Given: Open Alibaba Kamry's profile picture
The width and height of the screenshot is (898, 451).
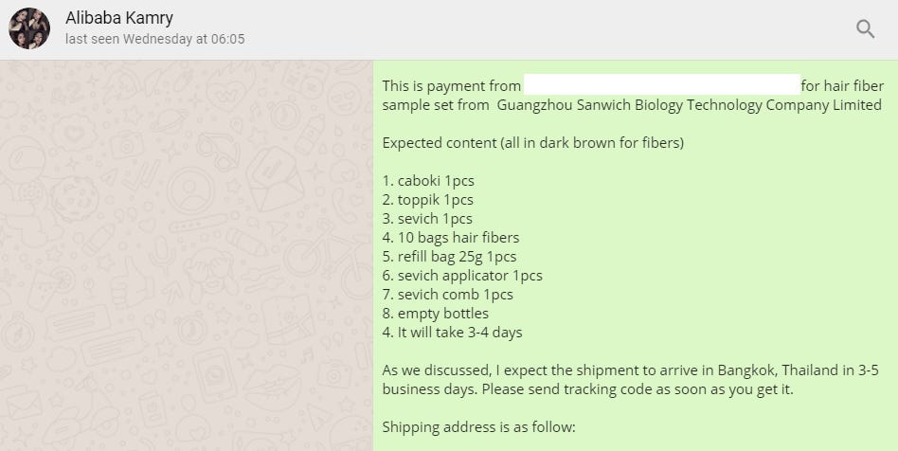Looking at the screenshot, I should 29,28.
